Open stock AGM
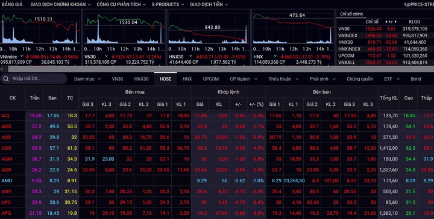 click(x=7, y=159)
